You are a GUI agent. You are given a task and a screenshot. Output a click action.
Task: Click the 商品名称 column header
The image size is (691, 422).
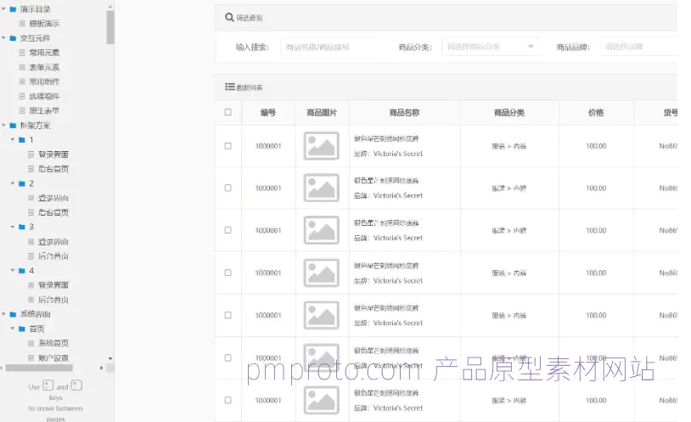coord(404,112)
